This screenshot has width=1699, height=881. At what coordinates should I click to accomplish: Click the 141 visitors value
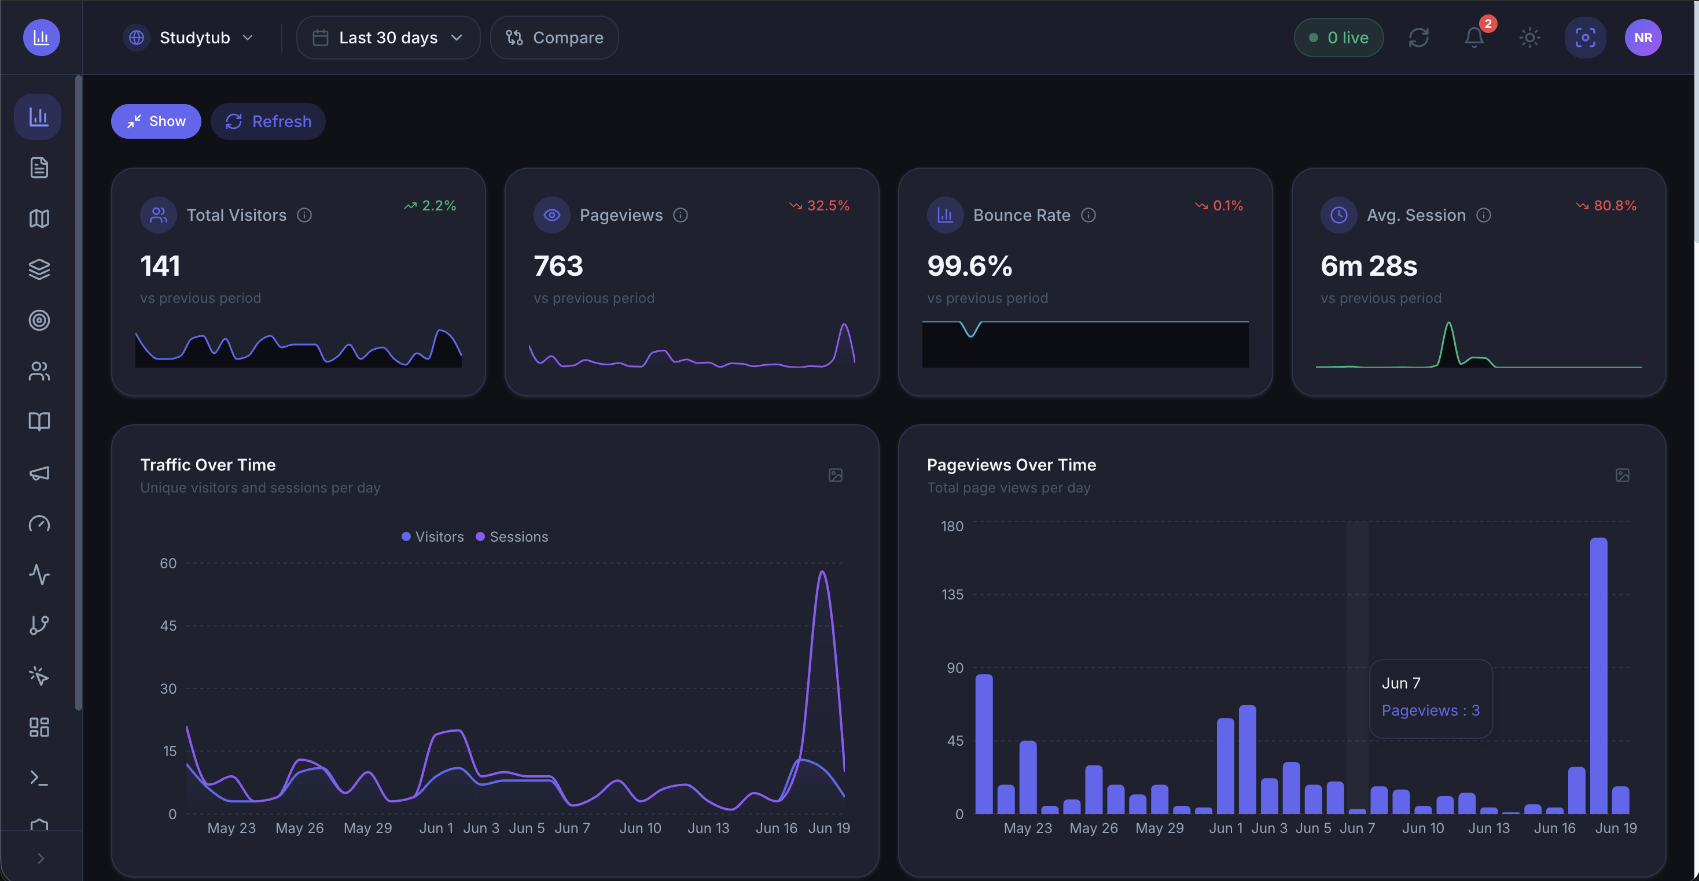click(x=160, y=266)
